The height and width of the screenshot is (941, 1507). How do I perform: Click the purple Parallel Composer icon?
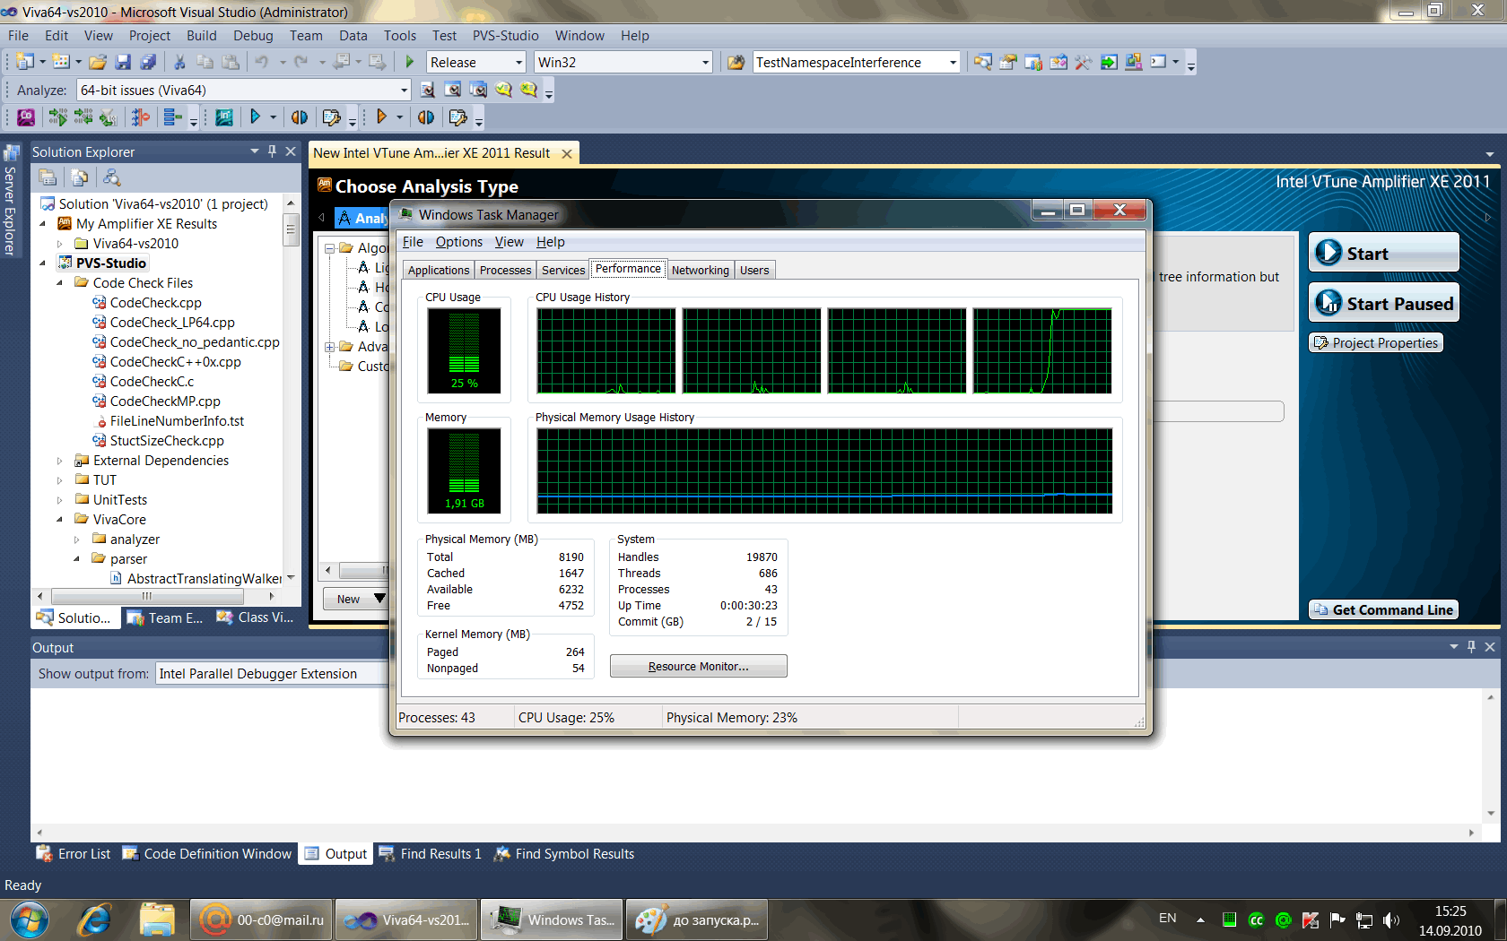[x=26, y=117]
